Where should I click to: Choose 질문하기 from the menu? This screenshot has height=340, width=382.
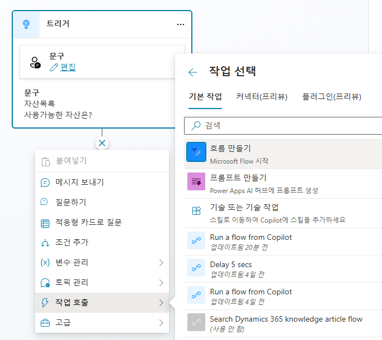pos(71,202)
